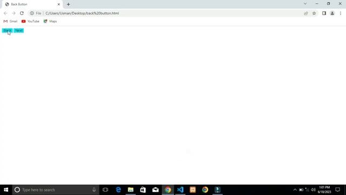Activate the taskbar microphone voice search
Screen dimensions: 346x195
click(x=94, y=190)
